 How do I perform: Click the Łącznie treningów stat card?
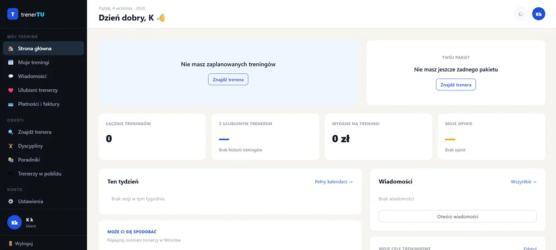(x=152, y=136)
